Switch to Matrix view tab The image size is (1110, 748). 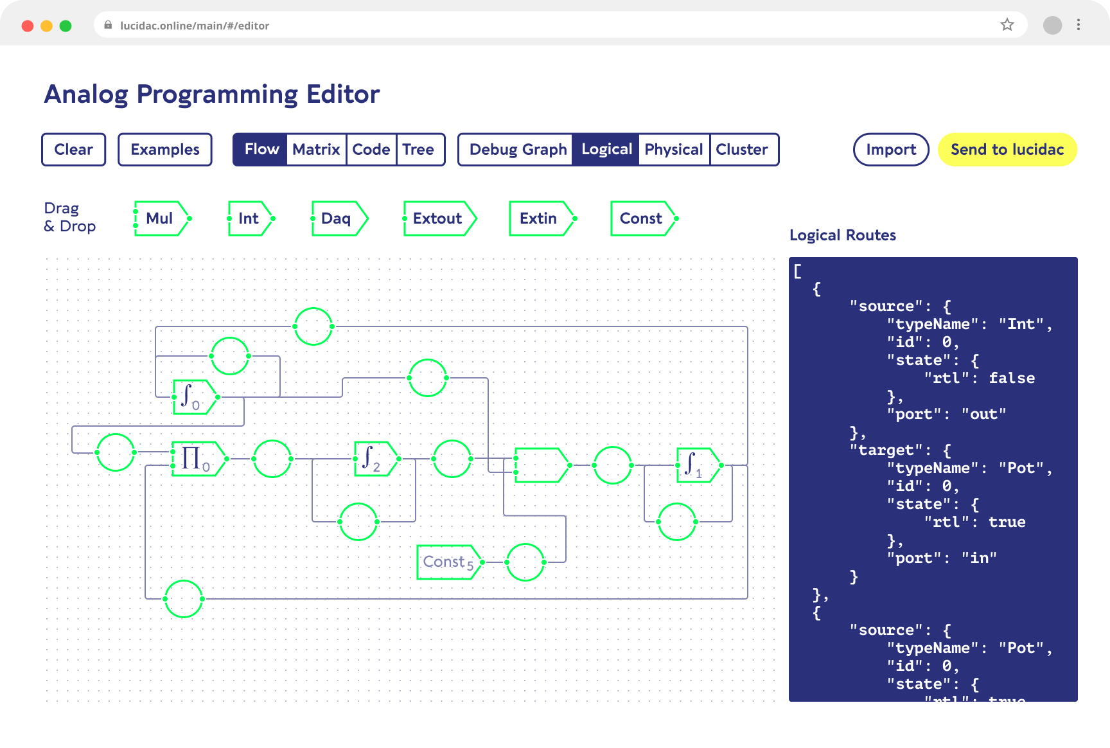click(316, 150)
